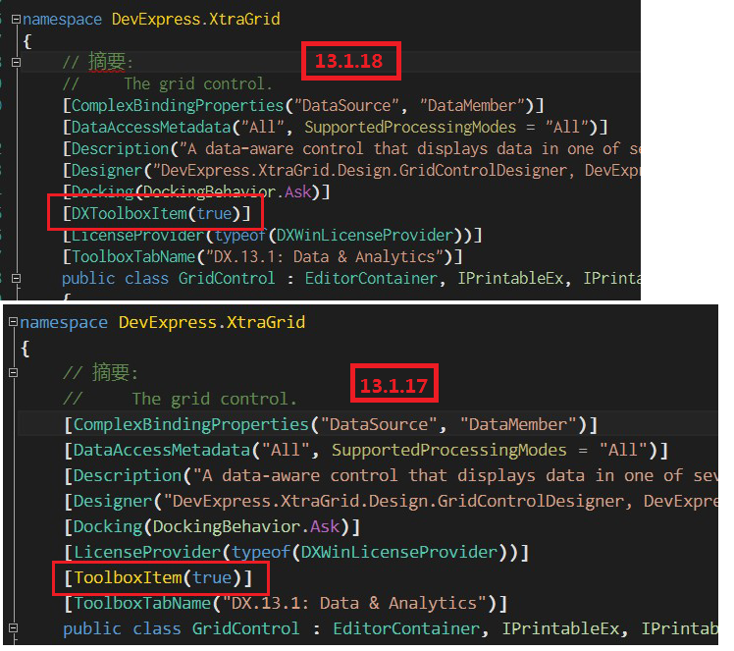Collapse the summary comment in the lower code pane
Viewport: 734px width, 651px height.
[13, 373]
